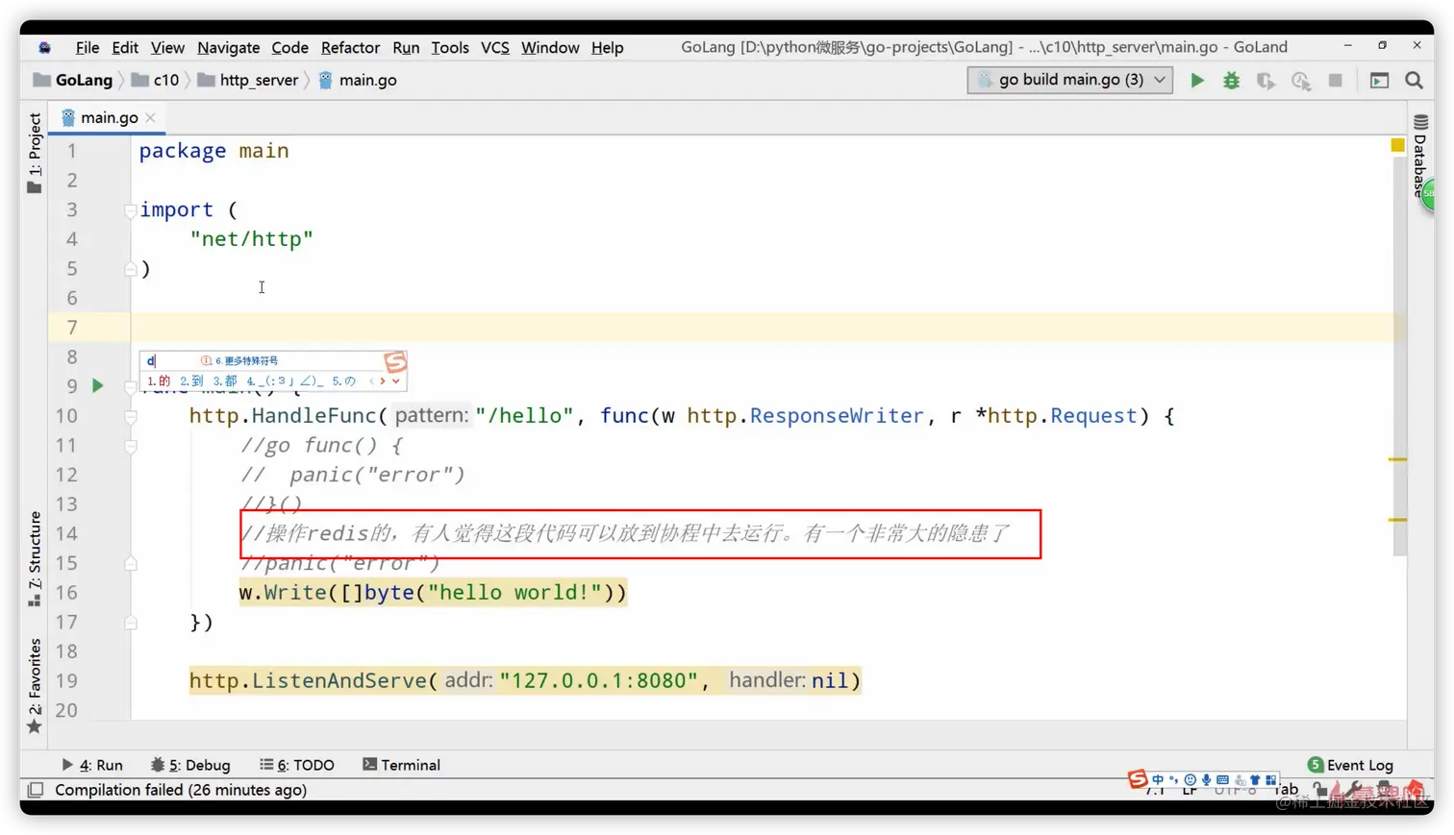Open Search Everywhere with the magnifier icon
Screen dimensions: 1454x835
[1414, 81]
